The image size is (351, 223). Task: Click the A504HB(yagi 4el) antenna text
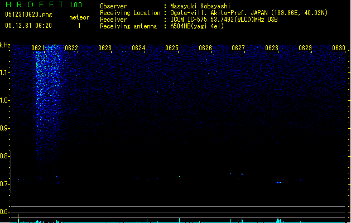tap(197, 26)
